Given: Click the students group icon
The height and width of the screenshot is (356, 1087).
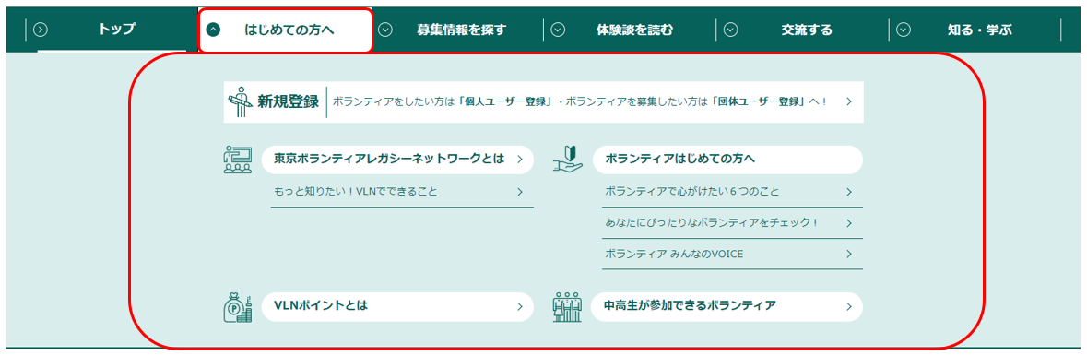Looking at the screenshot, I should tap(567, 307).
